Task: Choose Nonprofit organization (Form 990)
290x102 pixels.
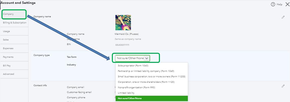Action: tap(136, 87)
